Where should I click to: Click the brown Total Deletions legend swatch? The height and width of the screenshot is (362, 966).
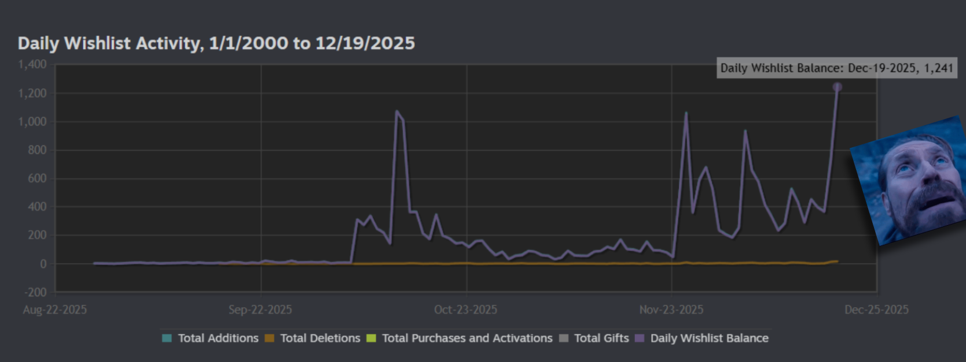270,338
